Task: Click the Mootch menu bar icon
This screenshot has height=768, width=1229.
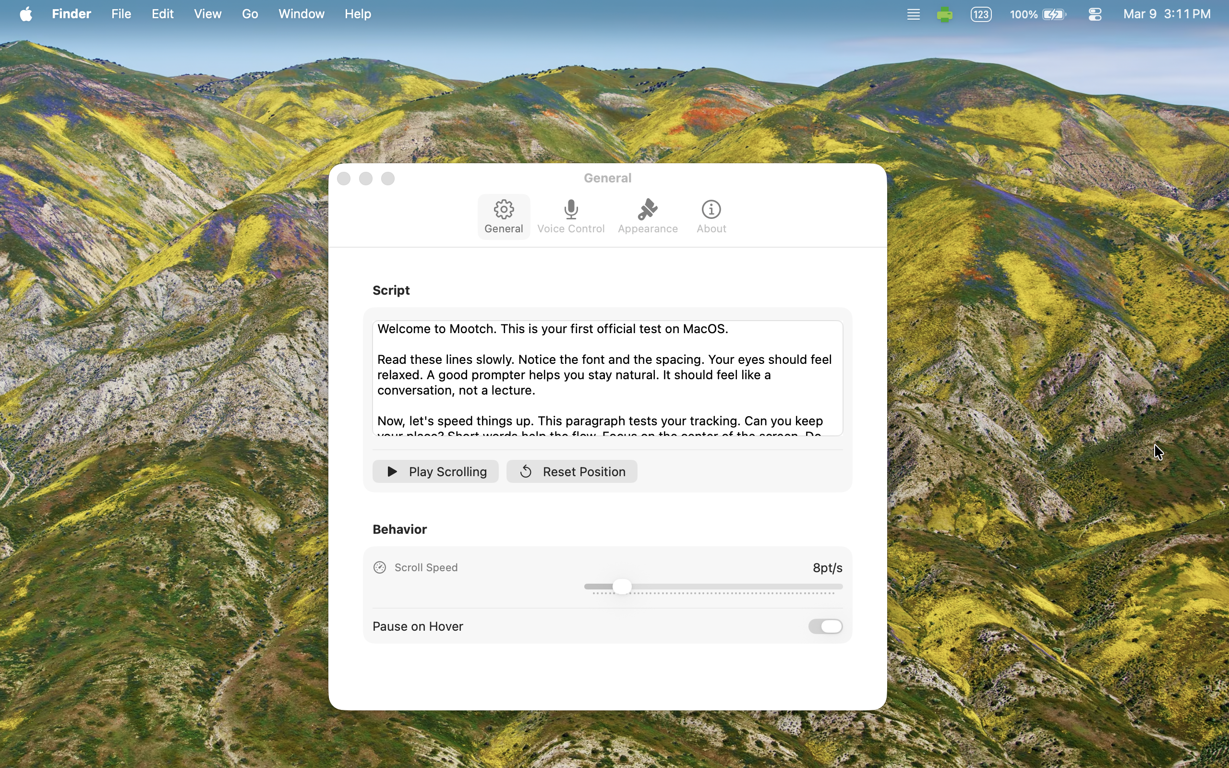Action: (945, 15)
